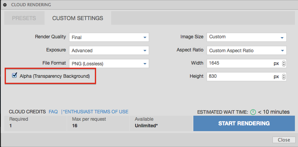Click the Cloud Credits label
The image size is (298, 147).
28,112
